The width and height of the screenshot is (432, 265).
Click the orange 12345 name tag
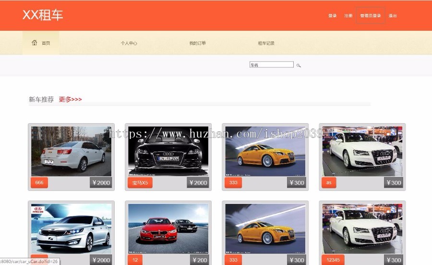pyautogui.click(x=333, y=260)
